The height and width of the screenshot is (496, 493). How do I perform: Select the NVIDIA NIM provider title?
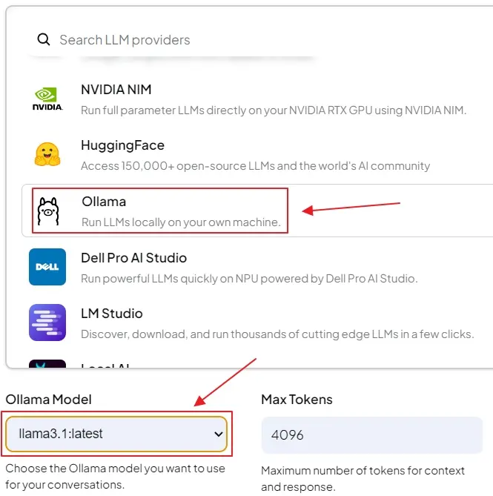[x=116, y=90]
